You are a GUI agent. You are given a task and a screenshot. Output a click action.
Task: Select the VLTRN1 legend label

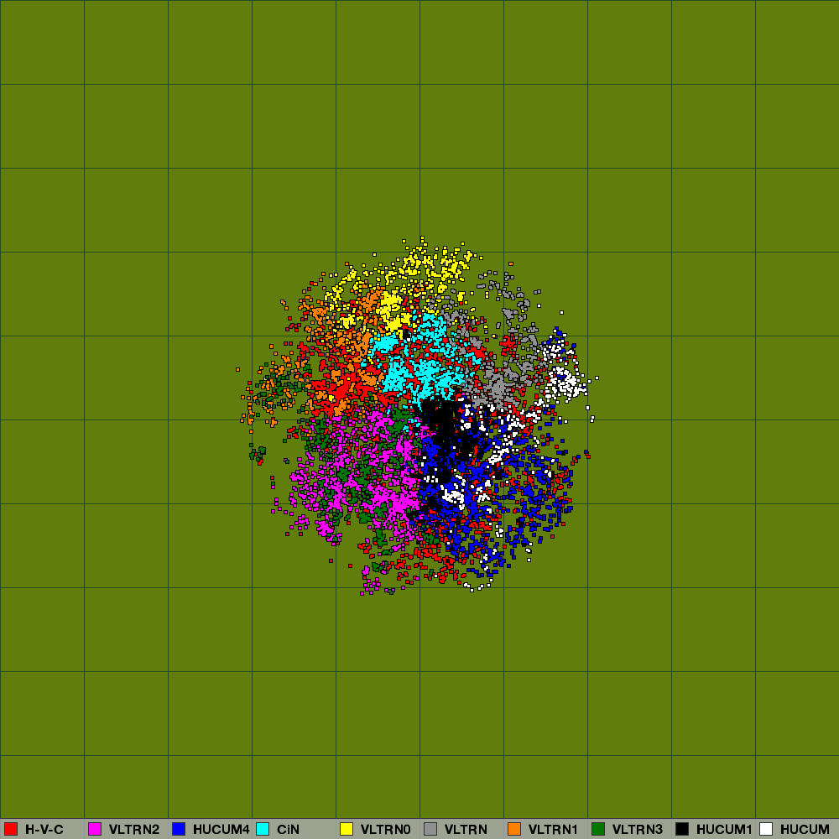(x=553, y=830)
